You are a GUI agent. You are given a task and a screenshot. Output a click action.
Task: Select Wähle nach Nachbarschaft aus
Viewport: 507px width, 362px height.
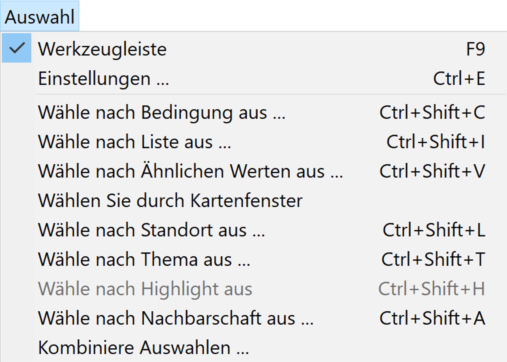[176, 318]
